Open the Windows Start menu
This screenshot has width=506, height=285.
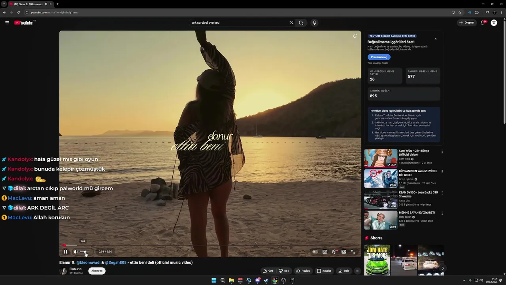(x=214, y=280)
